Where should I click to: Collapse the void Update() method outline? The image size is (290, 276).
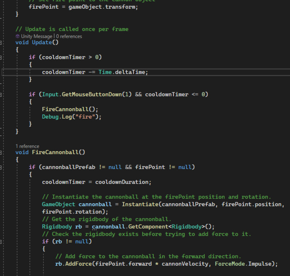click(x=1, y=43)
